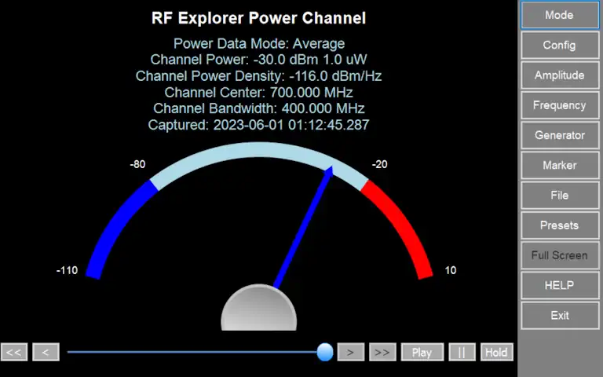The image size is (603, 377).
Task: Exit the RF Explorer application
Action: 559,315
